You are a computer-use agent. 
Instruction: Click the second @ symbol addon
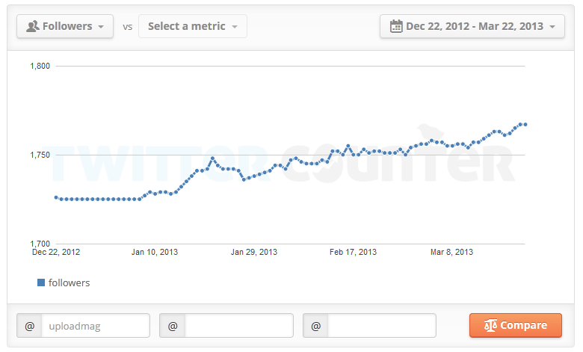[173, 326]
